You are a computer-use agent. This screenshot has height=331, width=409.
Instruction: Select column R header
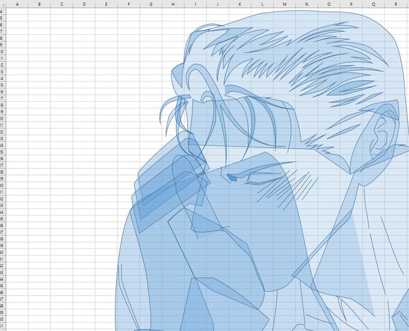[x=396, y=4]
